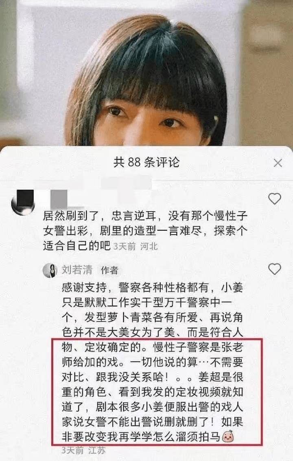293x461 pixels.
Task: Tap the comment line starting 居然刷到了
Action: click(x=145, y=216)
